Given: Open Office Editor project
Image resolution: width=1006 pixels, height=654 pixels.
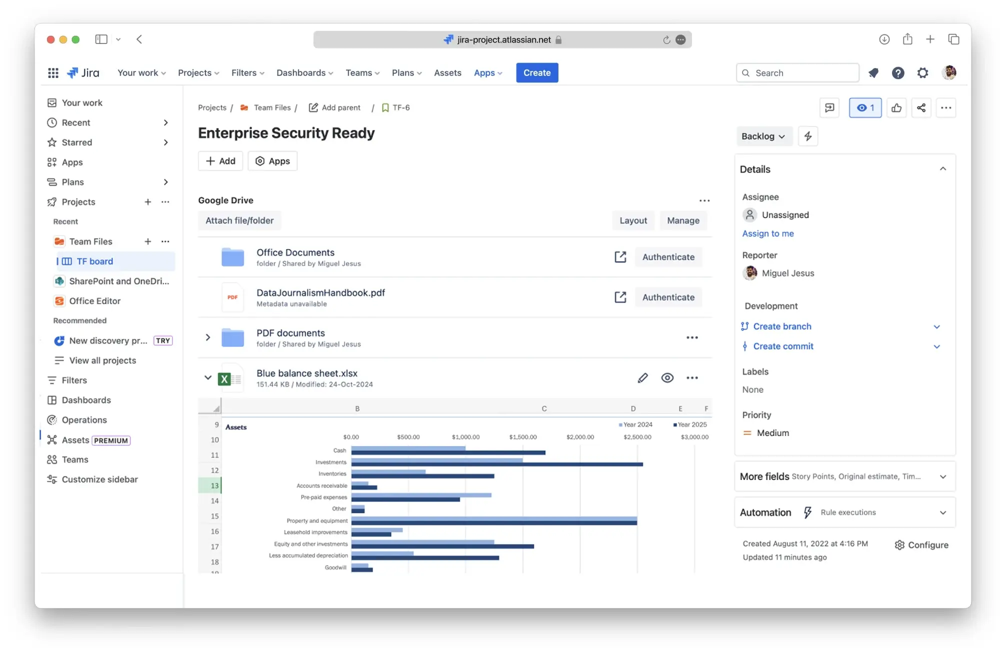Looking at the screenshot, I should click(x=94, y=301).
